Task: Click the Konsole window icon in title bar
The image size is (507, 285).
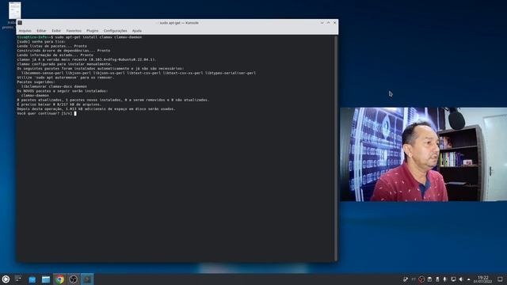Action: point(20,23)
